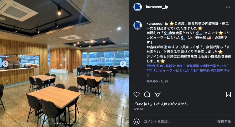Go to next photo with right arrow
This screenshot has width=235, height=127.
point(123,64)
